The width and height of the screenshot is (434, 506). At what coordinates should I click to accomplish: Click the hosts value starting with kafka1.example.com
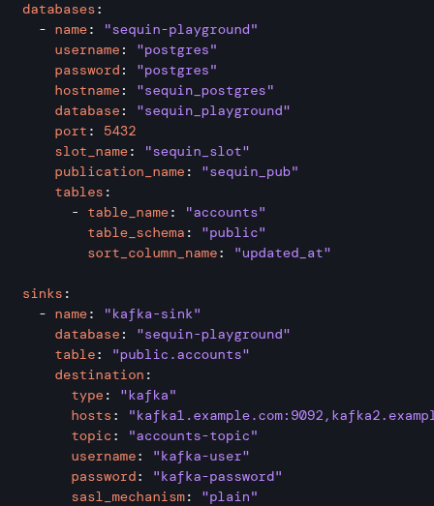click(x=281, y=416)
